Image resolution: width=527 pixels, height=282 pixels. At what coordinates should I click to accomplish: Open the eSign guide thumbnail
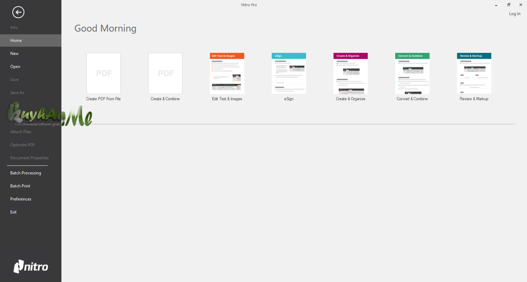(x=289, y=73)
